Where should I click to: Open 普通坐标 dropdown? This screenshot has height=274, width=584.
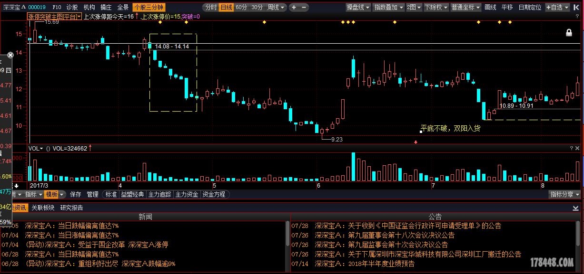pyautogui.click(x=465, y=8)
